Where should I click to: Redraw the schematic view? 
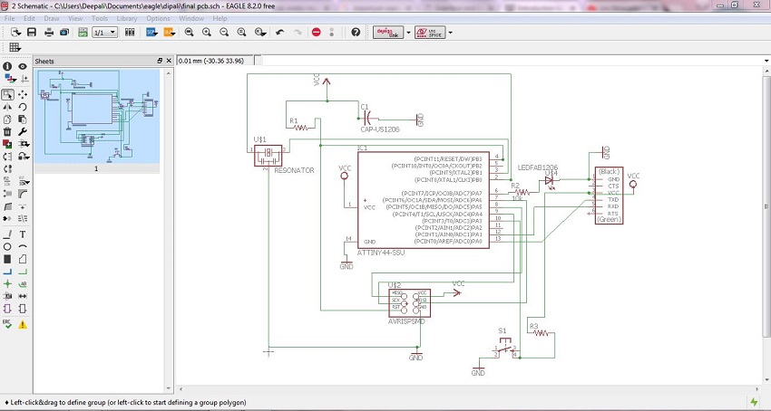click(x=241, y=32)
